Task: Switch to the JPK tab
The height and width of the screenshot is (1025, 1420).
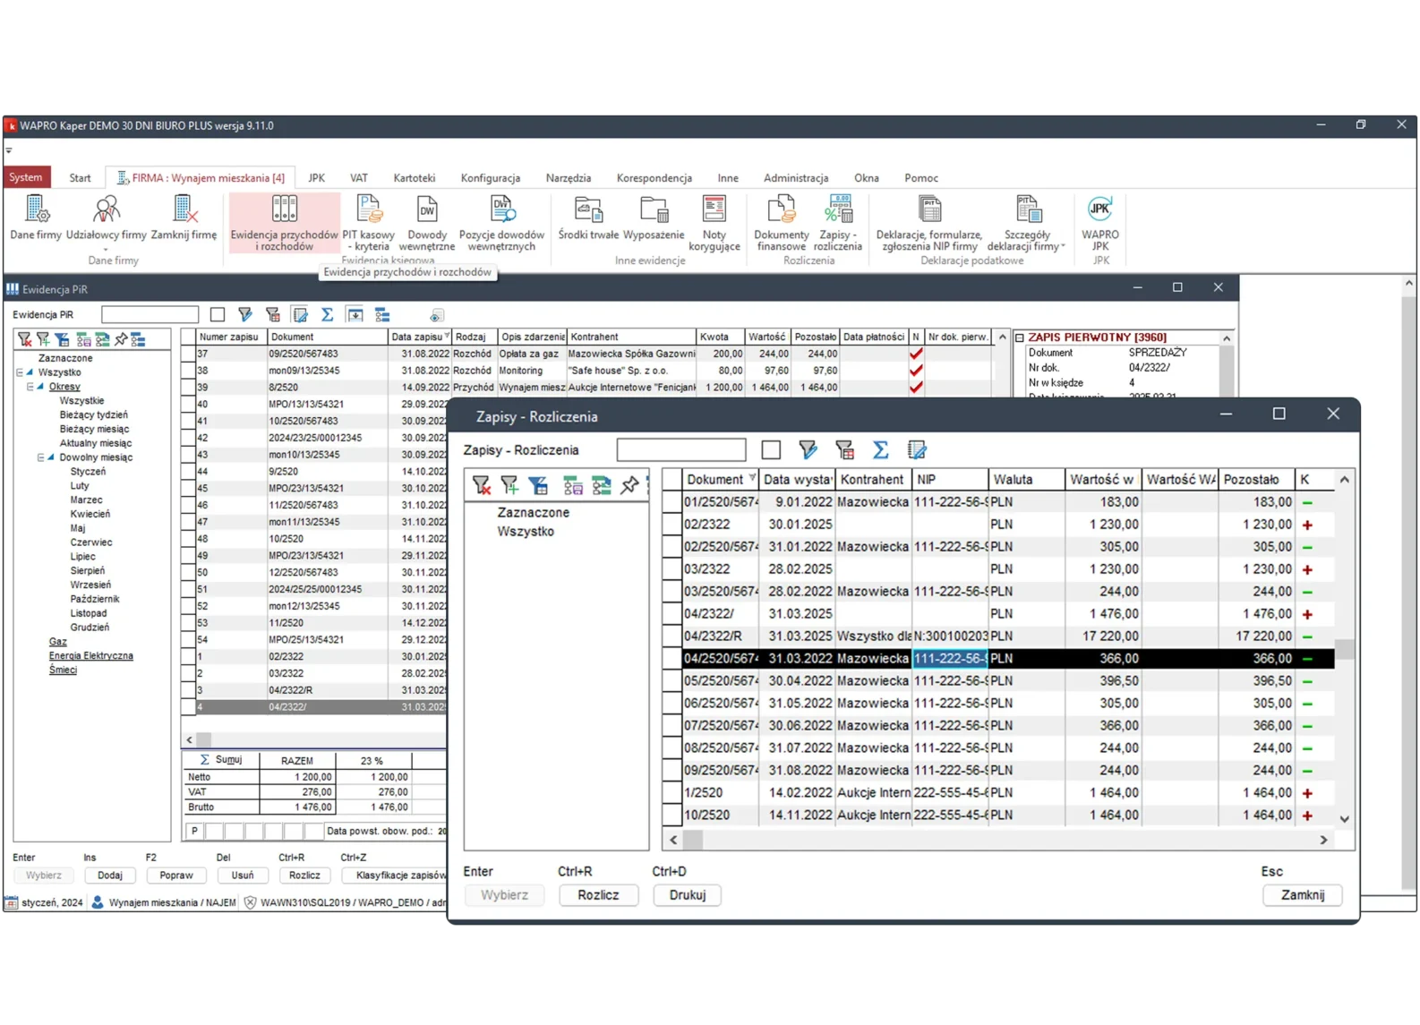Action: 316,178
